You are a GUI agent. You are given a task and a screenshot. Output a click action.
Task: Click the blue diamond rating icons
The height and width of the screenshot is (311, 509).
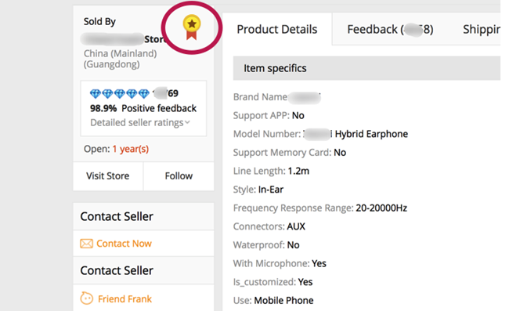click(x=120, y=94)
